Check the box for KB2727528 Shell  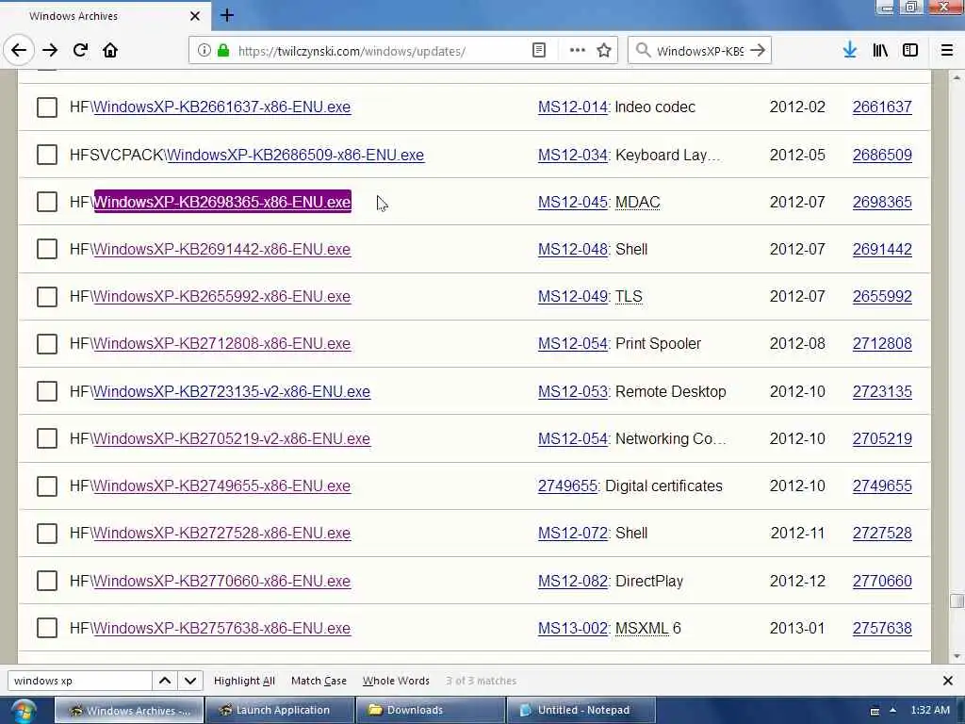pos(47,534)
